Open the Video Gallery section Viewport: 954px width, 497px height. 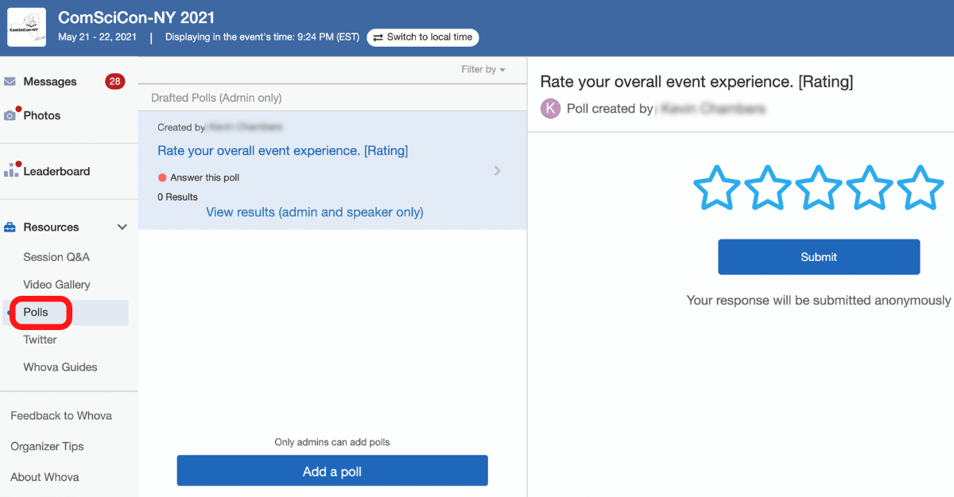pos(56,285)
